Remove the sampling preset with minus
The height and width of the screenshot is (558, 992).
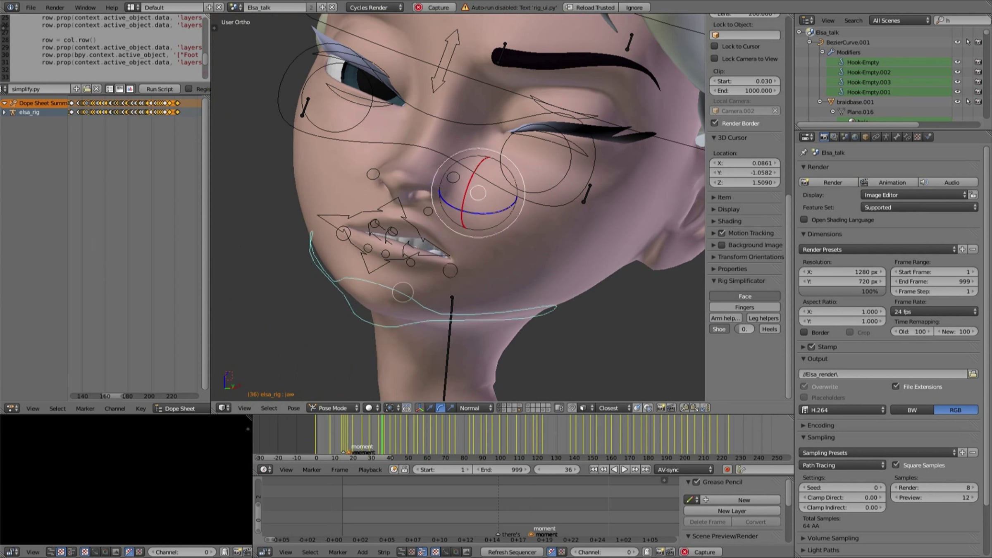click(973, 453)
